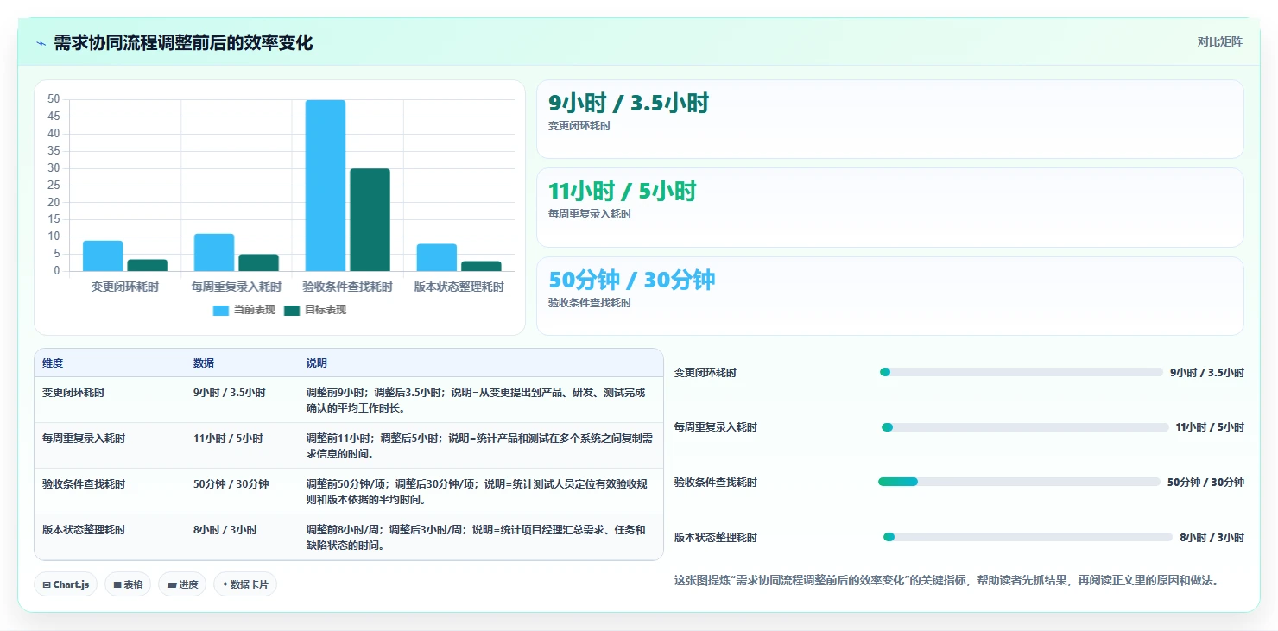Click progress label 版本状态整理耗时
Viewport: 1278px width, 631px height.
[716, 537]
